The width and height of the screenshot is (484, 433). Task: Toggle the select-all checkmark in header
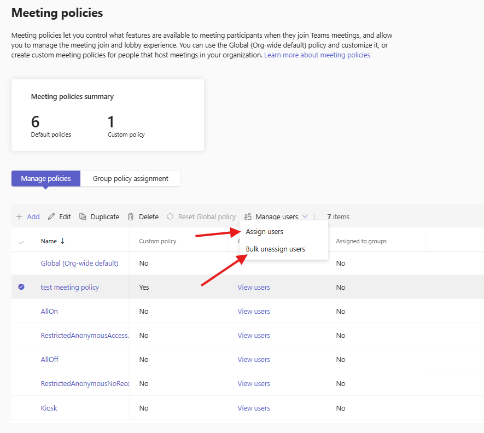21,242
